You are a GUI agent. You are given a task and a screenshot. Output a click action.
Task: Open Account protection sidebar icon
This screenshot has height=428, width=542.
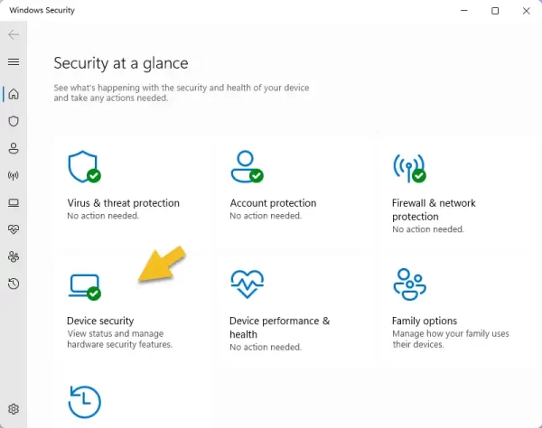[14, 148]
